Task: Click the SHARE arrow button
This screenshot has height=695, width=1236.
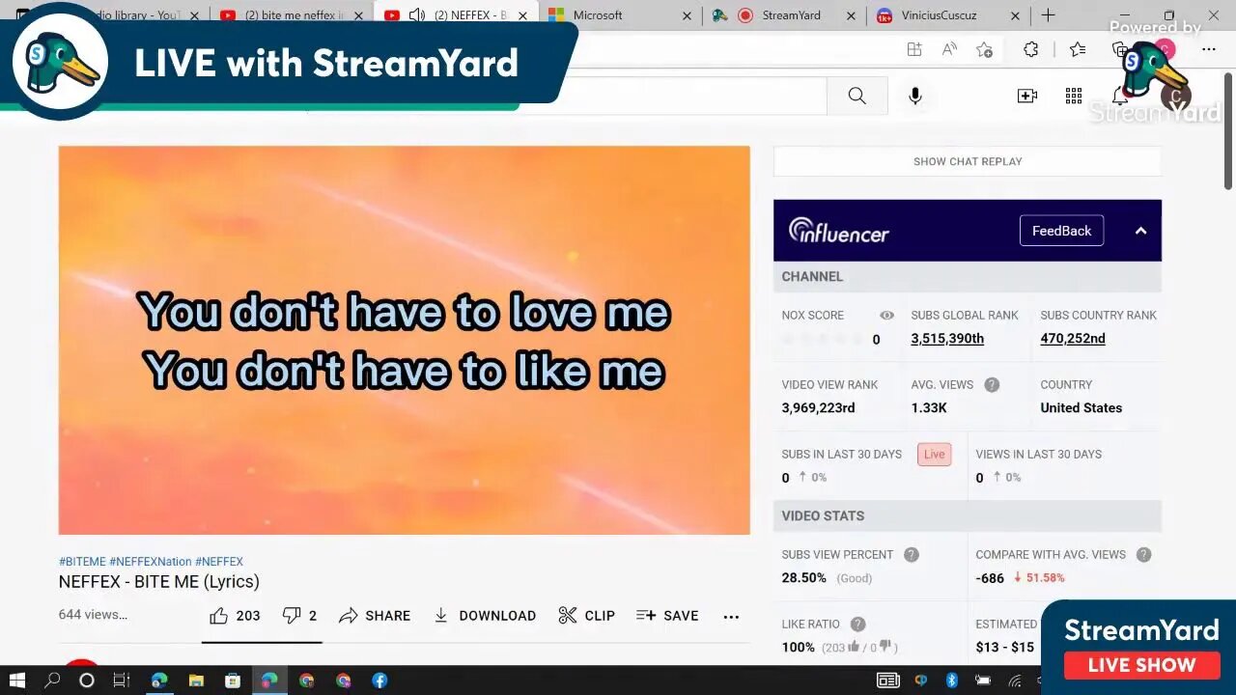Action: [375, 615]
